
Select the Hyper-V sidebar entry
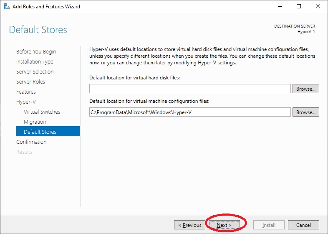[x=26, y=102]
